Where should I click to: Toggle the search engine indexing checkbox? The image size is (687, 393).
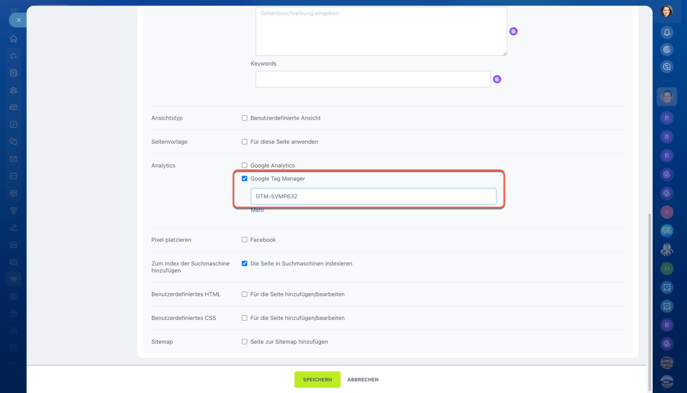point(245,264)
